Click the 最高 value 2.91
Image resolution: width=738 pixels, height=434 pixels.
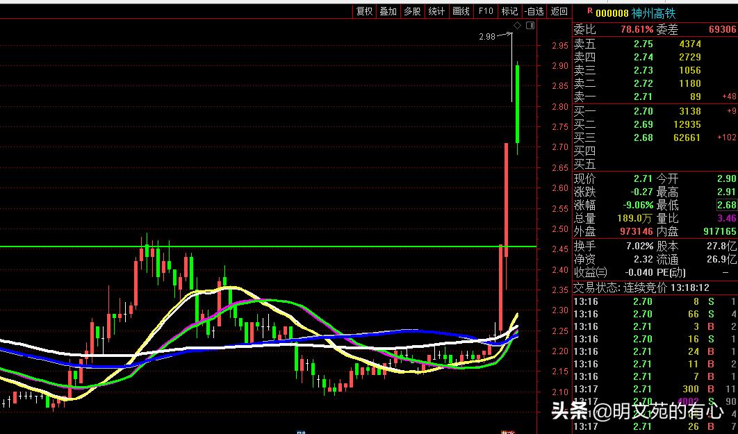click(x=726, y=192)
